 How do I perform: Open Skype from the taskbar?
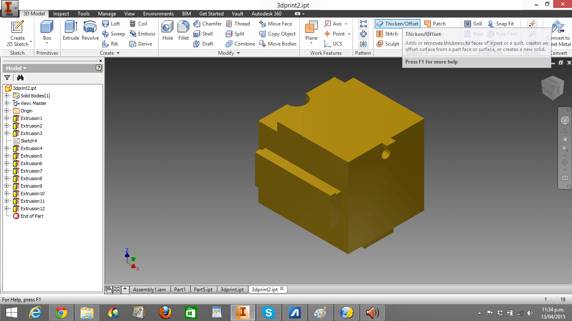coord(268,312)
